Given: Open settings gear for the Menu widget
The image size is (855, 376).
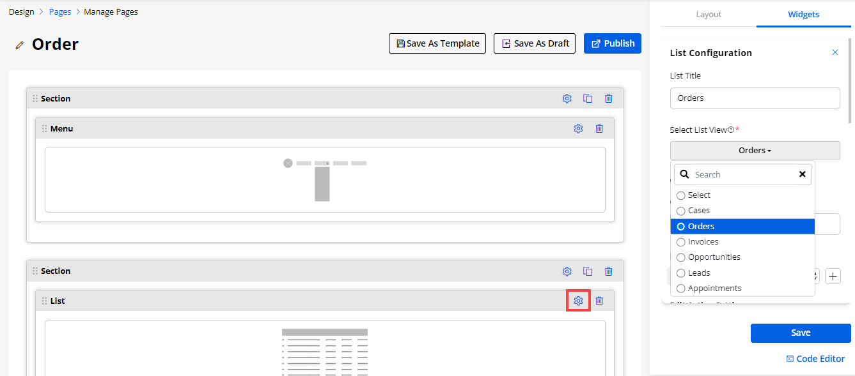Looking at the screenshot, I should [x=578, y=128].
